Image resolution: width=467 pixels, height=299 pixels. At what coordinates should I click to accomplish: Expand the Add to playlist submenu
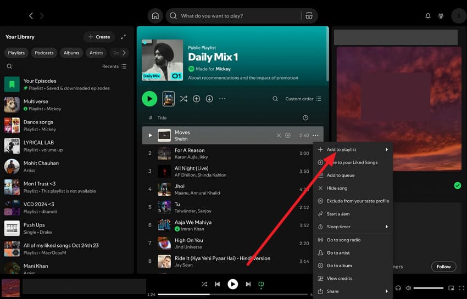(353, 150)
